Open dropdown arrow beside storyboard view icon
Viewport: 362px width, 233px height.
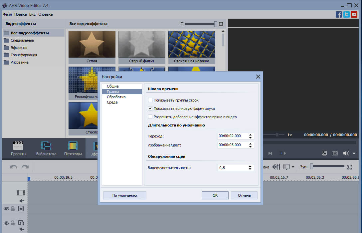[x=293, y=167]
